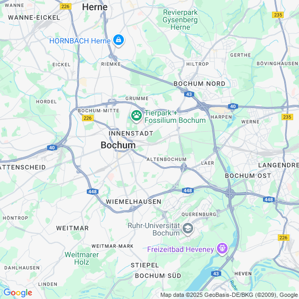Viewport: 299px width, 299px height.
Task: Click the A43 highway shield near Bochum Nord
Action: 189,94
